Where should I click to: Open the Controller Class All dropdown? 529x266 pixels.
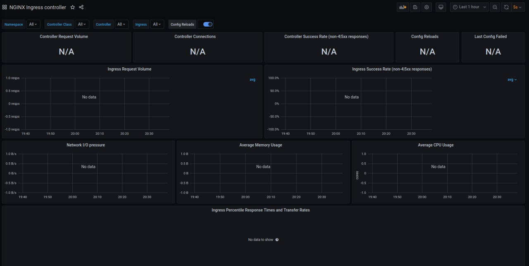click(82, 24)
